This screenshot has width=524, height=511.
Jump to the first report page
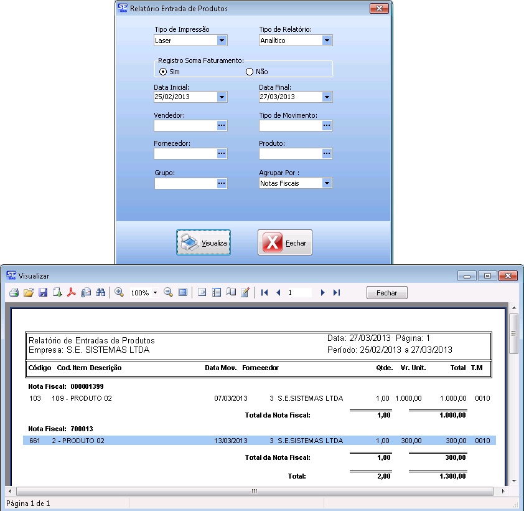point(264,292)
